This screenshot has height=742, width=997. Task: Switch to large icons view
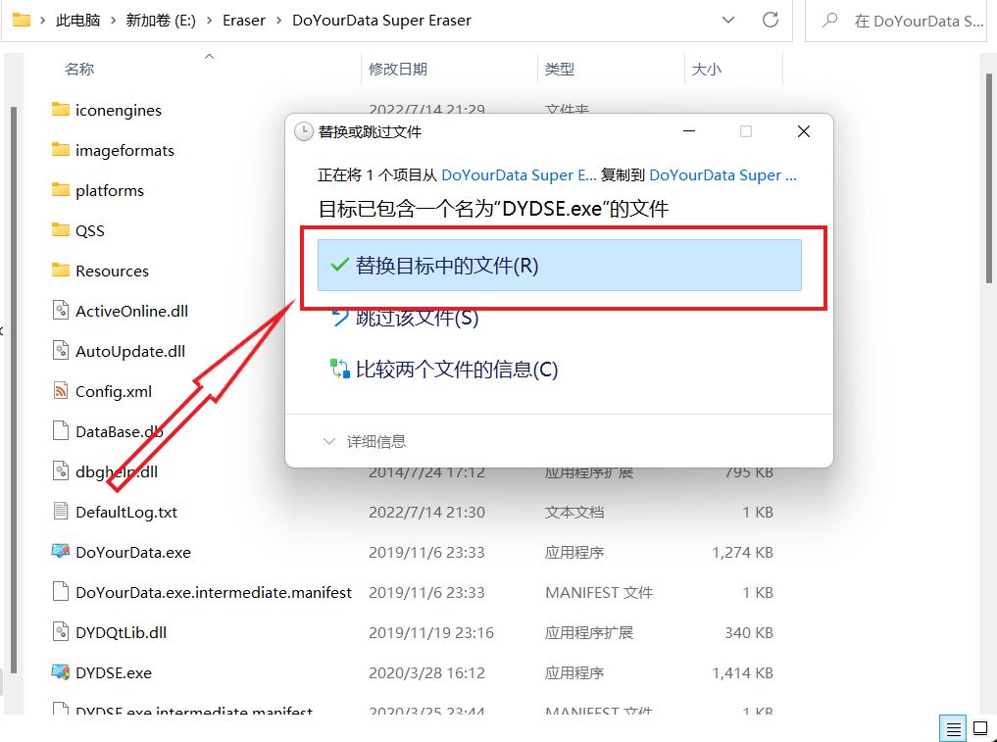point(980,728)
